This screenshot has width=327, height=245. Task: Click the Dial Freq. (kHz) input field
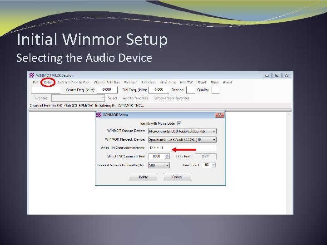coord(159,90)
